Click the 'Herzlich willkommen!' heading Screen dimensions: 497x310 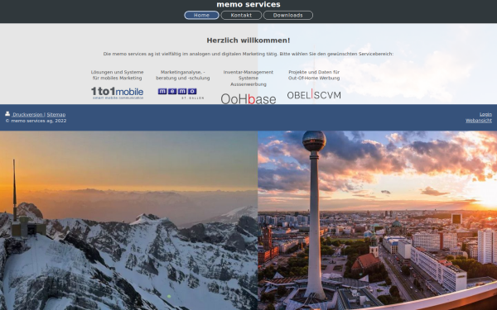(x=248, y=41)
